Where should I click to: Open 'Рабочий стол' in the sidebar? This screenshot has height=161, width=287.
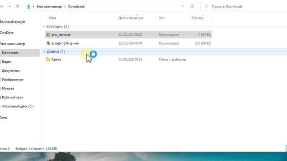point(13,97)
